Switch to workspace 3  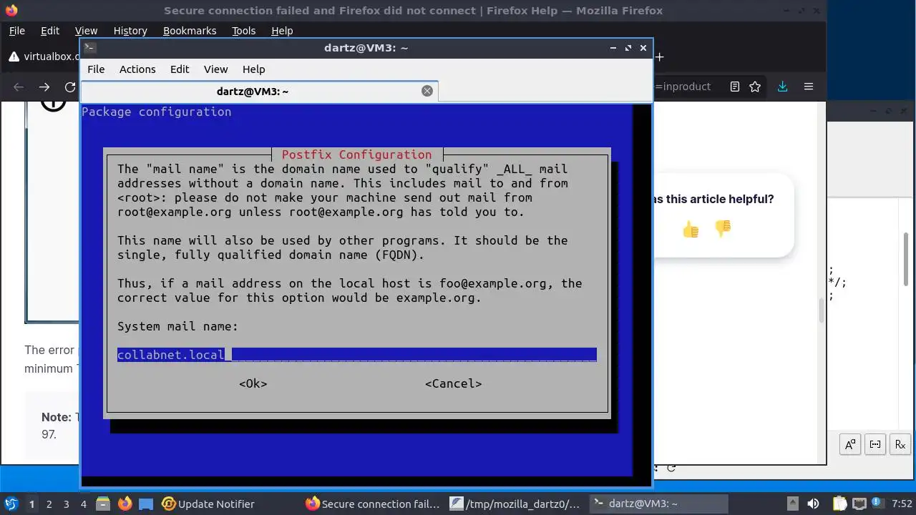67,504
